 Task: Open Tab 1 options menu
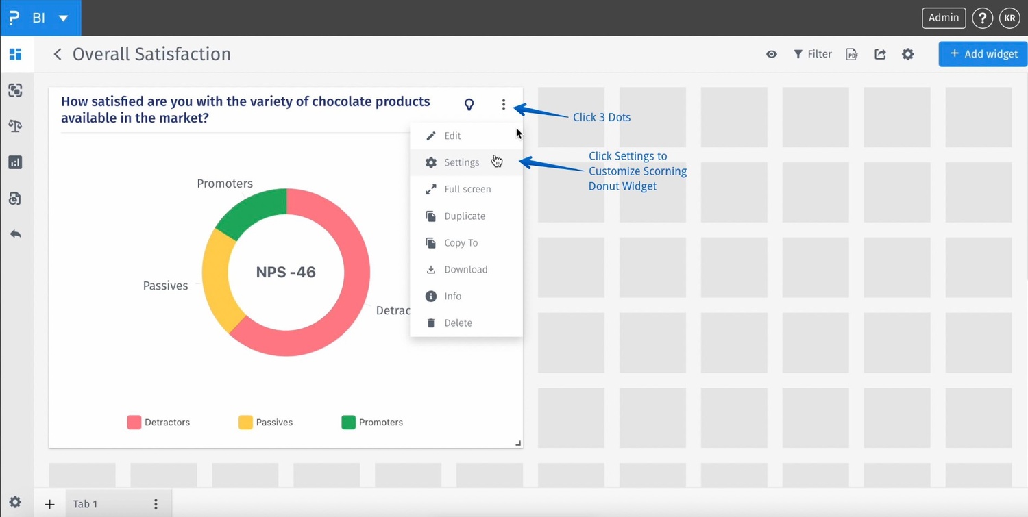tap(156, 504)
